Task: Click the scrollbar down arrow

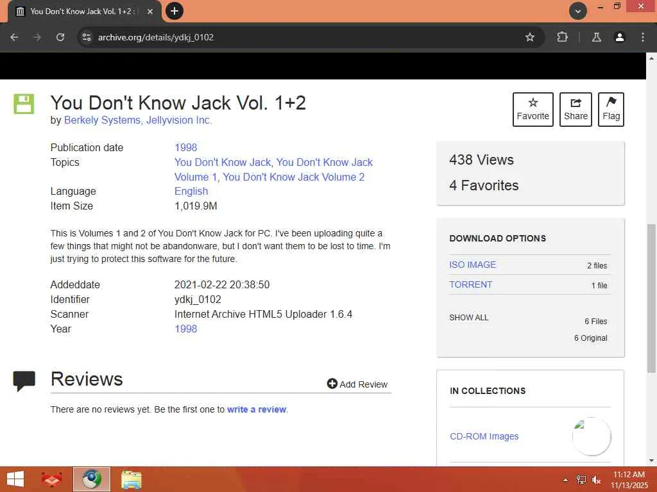Action: pos(651,461)
